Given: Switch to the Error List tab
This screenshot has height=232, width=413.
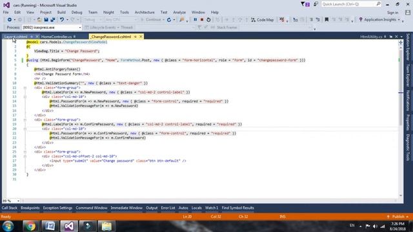Looking at the screenshot, I should point(168,208).
